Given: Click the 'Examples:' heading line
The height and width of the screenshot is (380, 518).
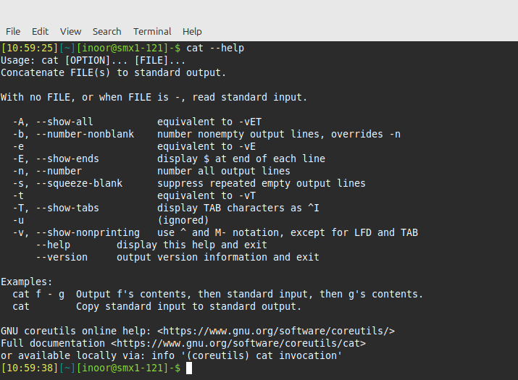Looking at the screenshot, I should [x=27, y=282].
